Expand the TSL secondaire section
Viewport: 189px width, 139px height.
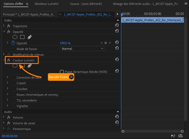(x=7, y=100)
